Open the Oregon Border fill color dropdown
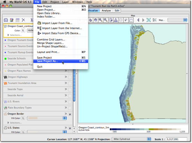The height and width of the screenshot is (143, 192). pyautogui.click(x=47, y=118)
